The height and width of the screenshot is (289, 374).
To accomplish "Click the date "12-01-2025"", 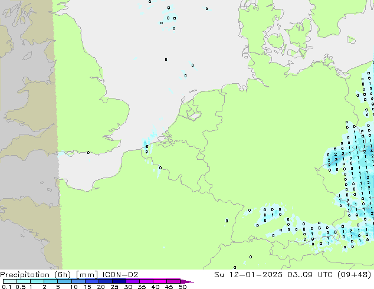I will click(x=255, y=275).
